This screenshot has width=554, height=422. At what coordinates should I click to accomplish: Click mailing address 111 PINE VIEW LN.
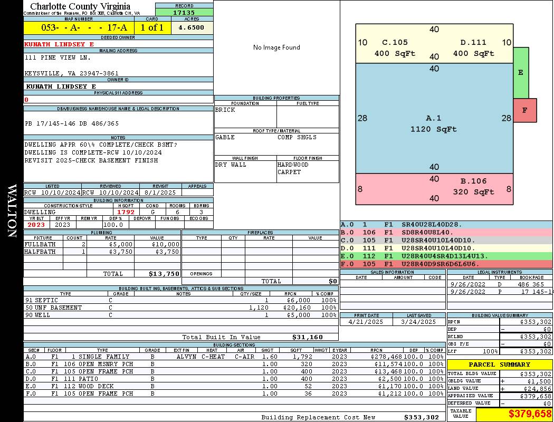58,57
